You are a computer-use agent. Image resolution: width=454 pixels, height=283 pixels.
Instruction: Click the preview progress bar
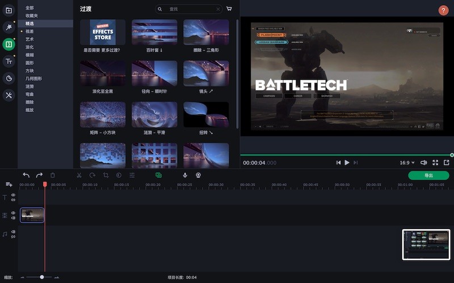coord(347,155)
